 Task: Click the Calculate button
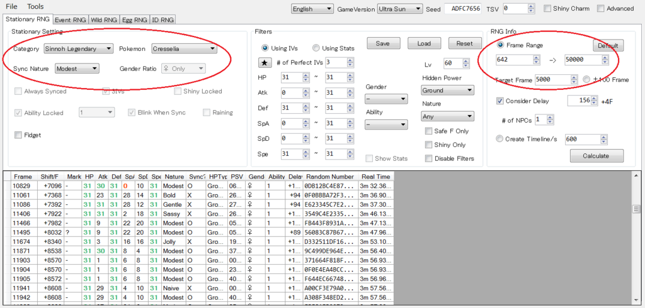click(x=596, y=156)
